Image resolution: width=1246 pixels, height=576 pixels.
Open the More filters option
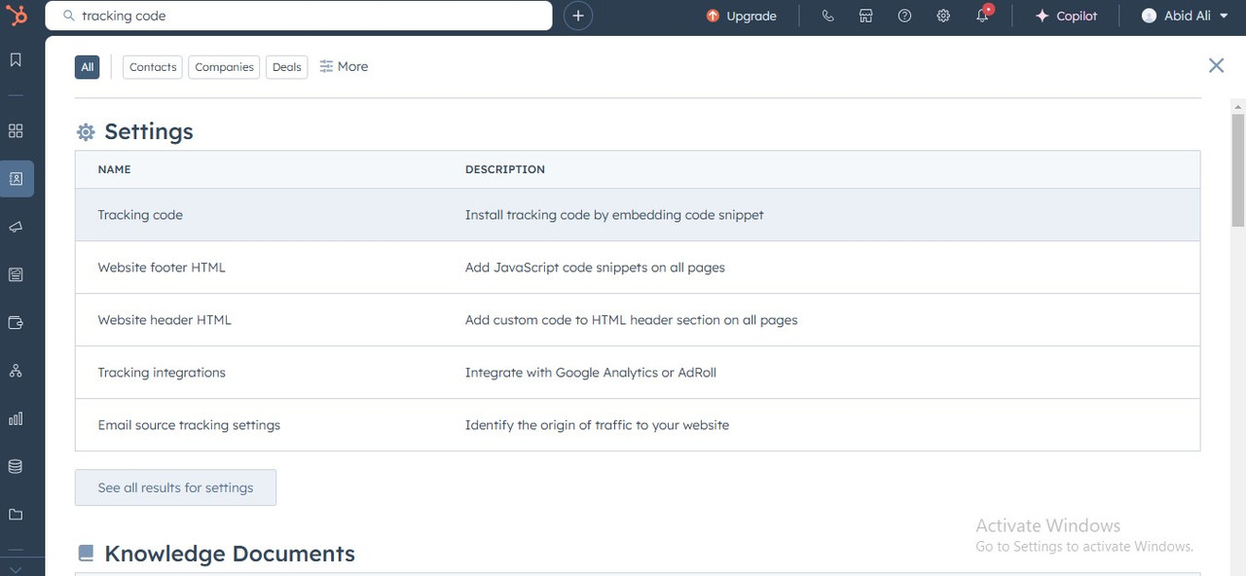pyautogui.click(x=344, y=66)
